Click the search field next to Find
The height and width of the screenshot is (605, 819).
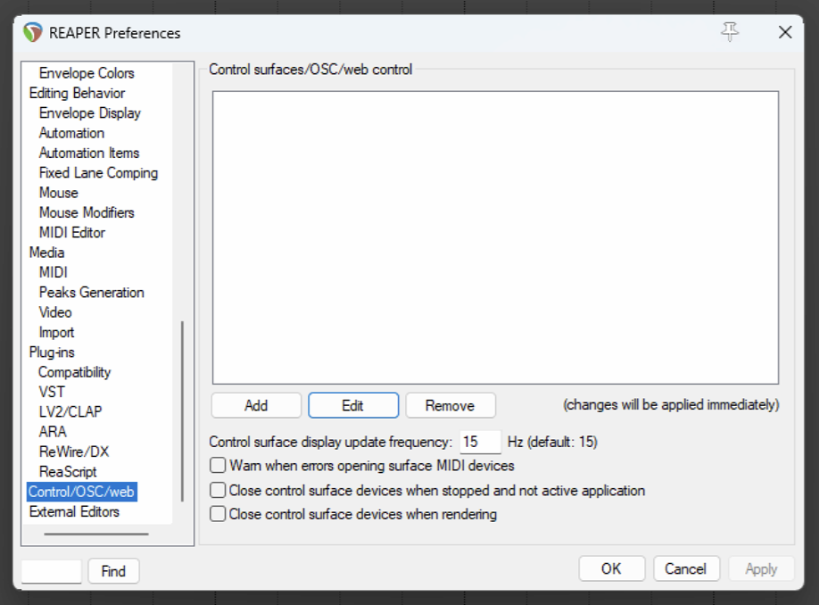click(51, 571)
